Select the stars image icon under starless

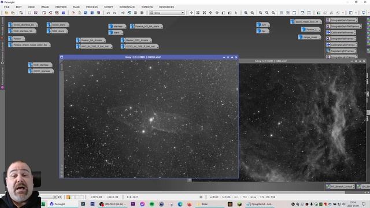pos(116,32)
